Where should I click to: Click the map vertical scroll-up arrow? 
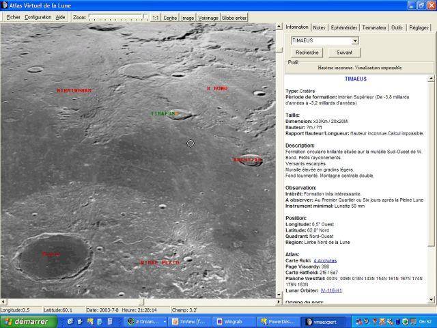tap(279, 27)
